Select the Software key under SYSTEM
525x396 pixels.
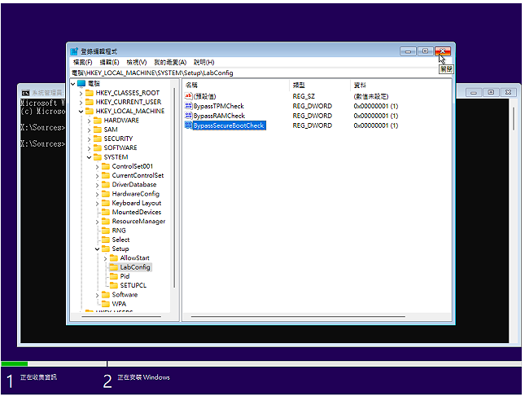[125, 295]
